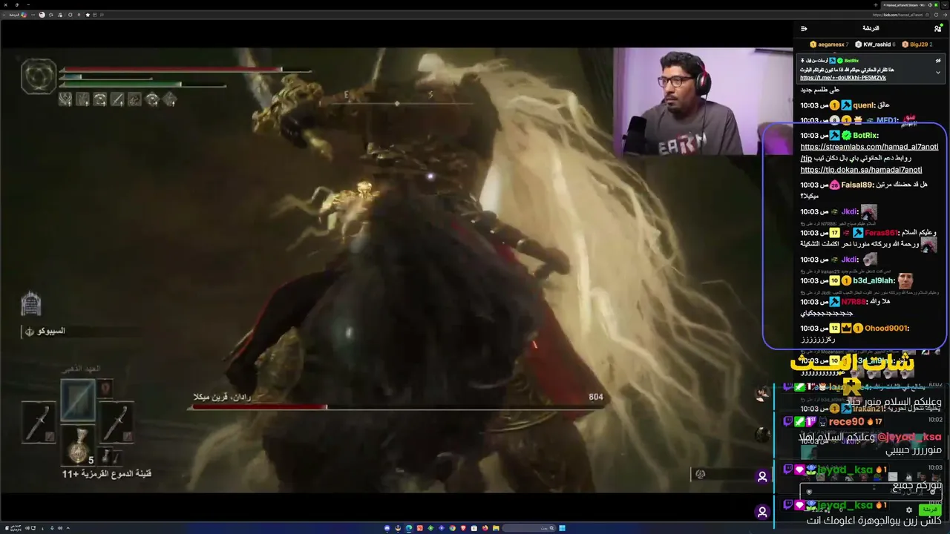950x534 pixels.
Task: Click the crimson flask item slot
Action: (x=78, y=445)
